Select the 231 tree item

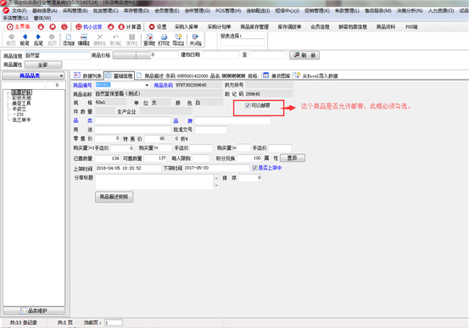20,114
